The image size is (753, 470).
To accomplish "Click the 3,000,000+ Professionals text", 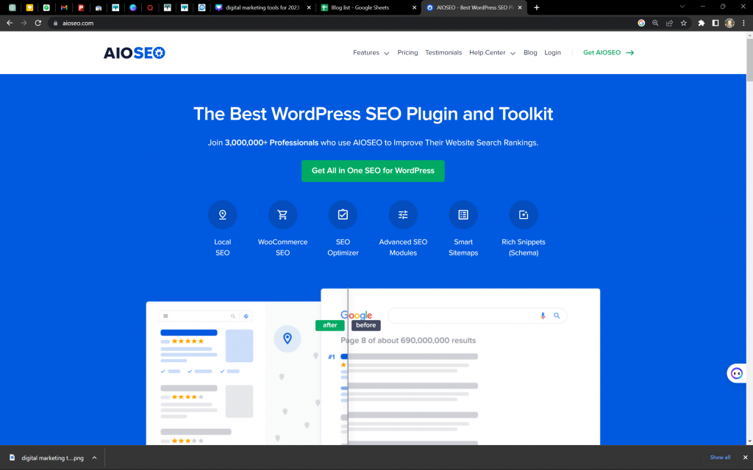I will 271,143.
